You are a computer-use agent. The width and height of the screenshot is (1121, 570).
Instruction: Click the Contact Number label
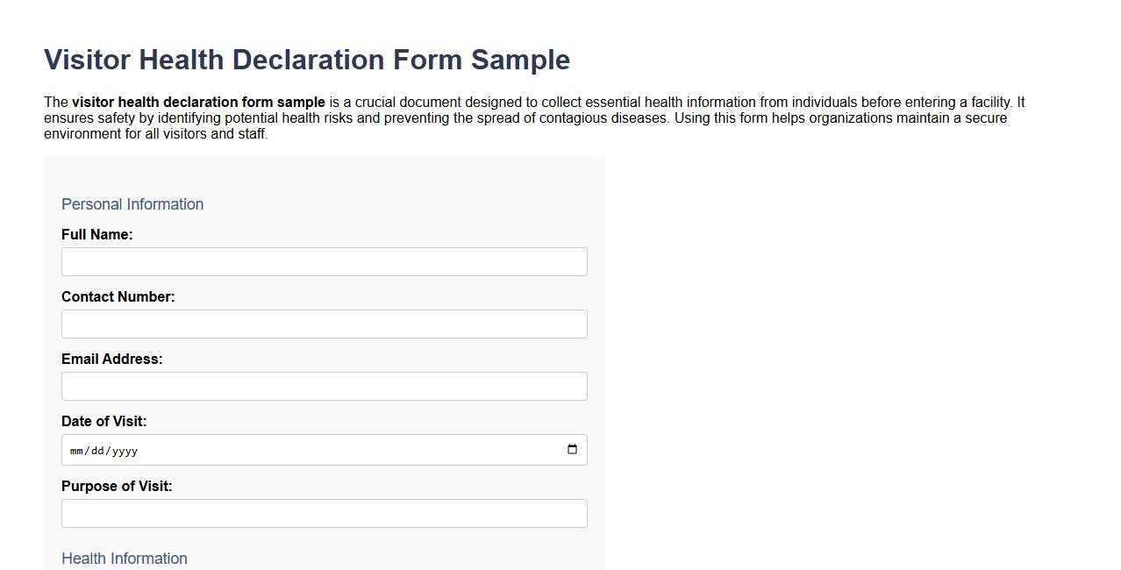(x=118, y=296)
